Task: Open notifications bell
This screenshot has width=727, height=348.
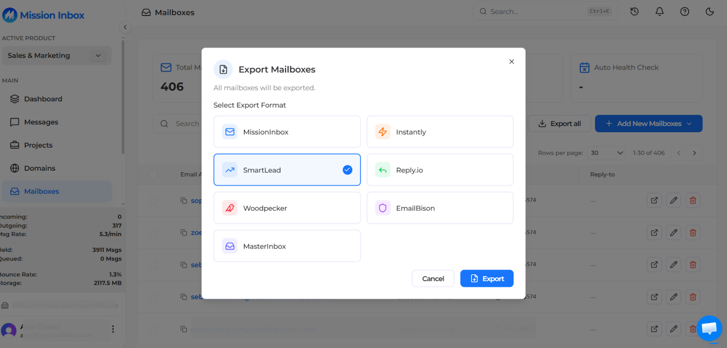Action: pos(660,12)
